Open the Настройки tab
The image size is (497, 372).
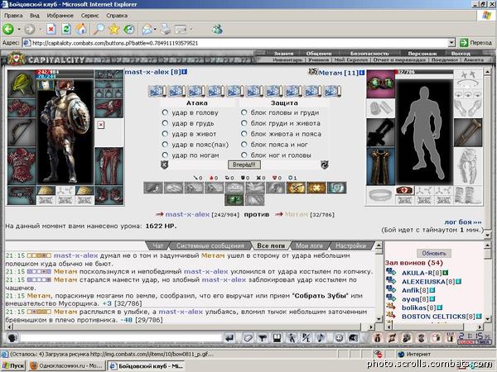(350, 246)
